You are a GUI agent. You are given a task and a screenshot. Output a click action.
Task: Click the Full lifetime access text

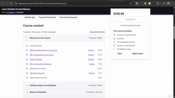coord(124,49)
